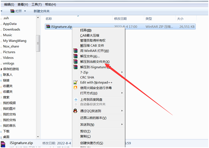Click the WinRAR icon beside 用 WinRAR 打开
This screenshot has height=148, width=209.
(x=75, y=51)
